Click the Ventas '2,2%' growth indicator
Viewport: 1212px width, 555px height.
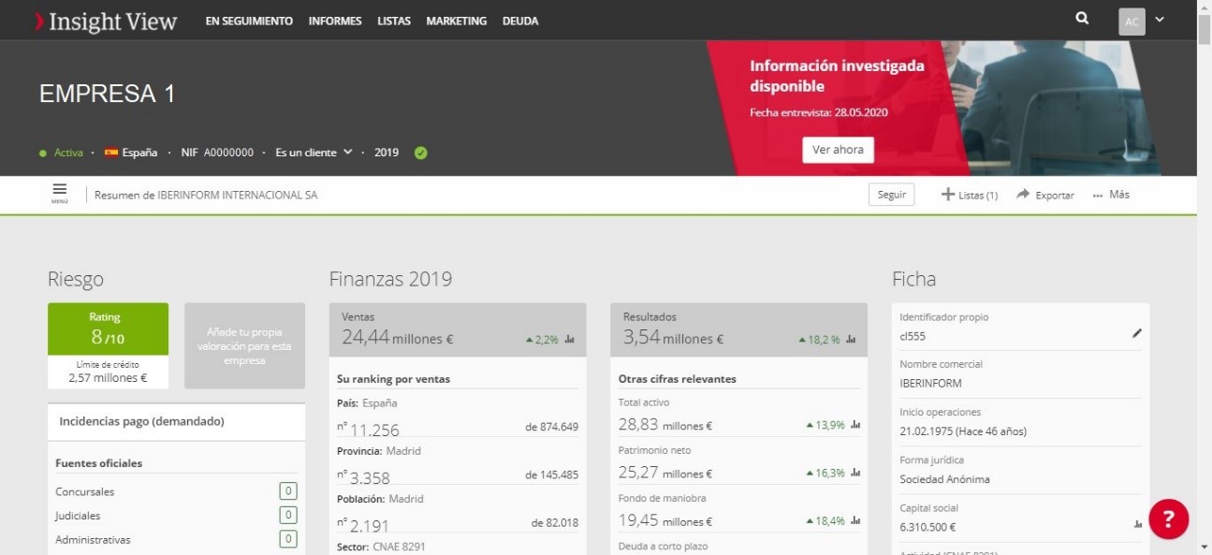[x=542, y=340]
